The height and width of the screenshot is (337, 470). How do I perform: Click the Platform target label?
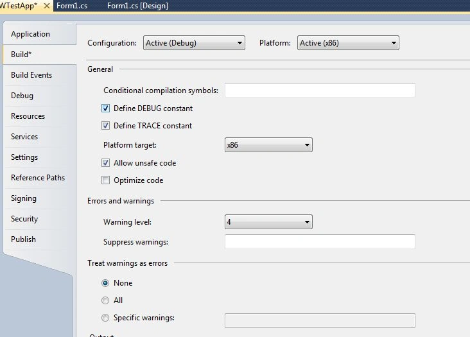click(x=130, y=145)
